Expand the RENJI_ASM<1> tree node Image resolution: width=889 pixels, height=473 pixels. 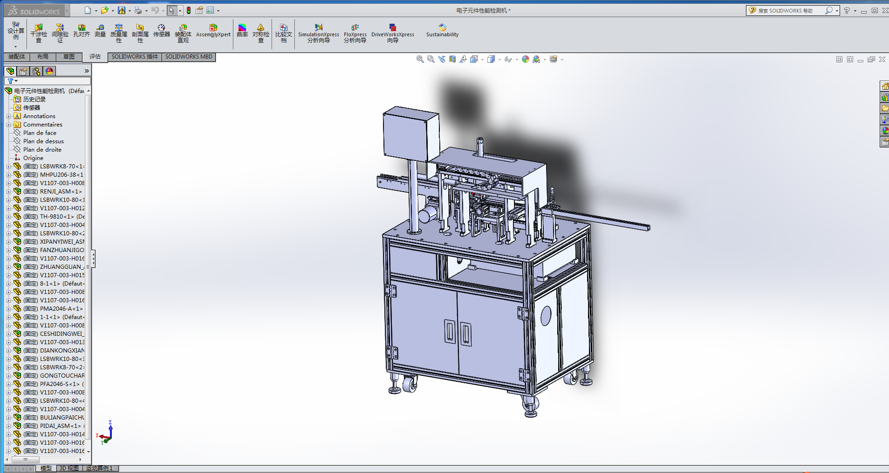(8, 192)
